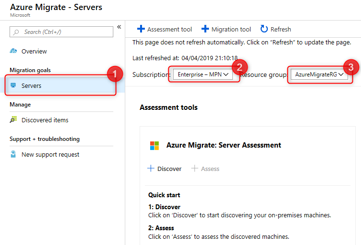Click the plus icon next to Assess
Screen dimensions: 361x245
tap(195, 169)
